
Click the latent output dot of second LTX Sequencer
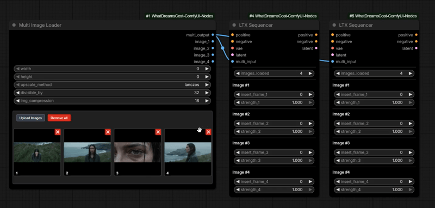click(416, 48)
